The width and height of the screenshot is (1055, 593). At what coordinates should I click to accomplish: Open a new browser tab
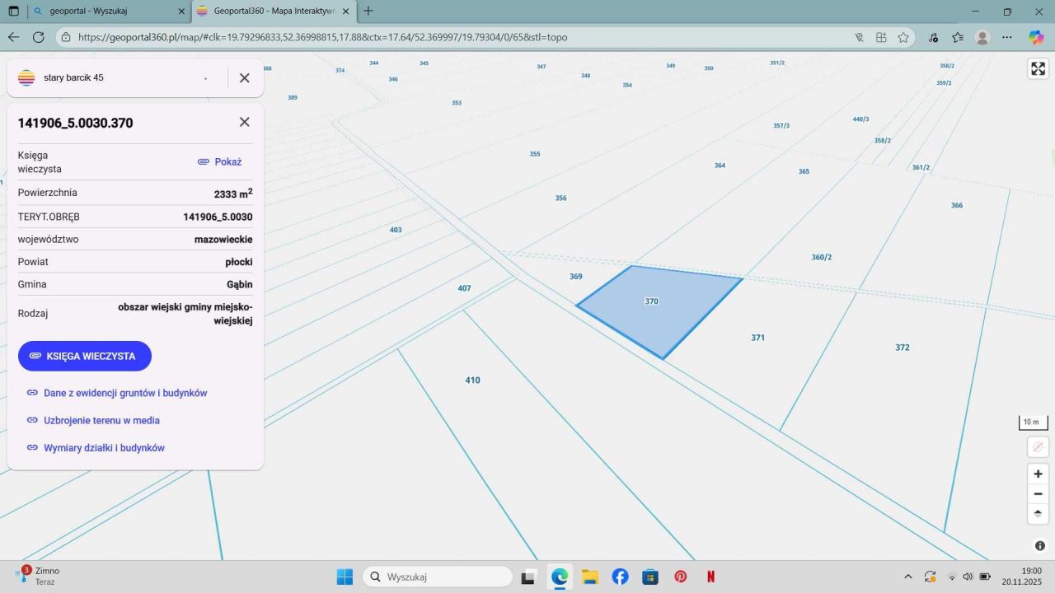368,12
